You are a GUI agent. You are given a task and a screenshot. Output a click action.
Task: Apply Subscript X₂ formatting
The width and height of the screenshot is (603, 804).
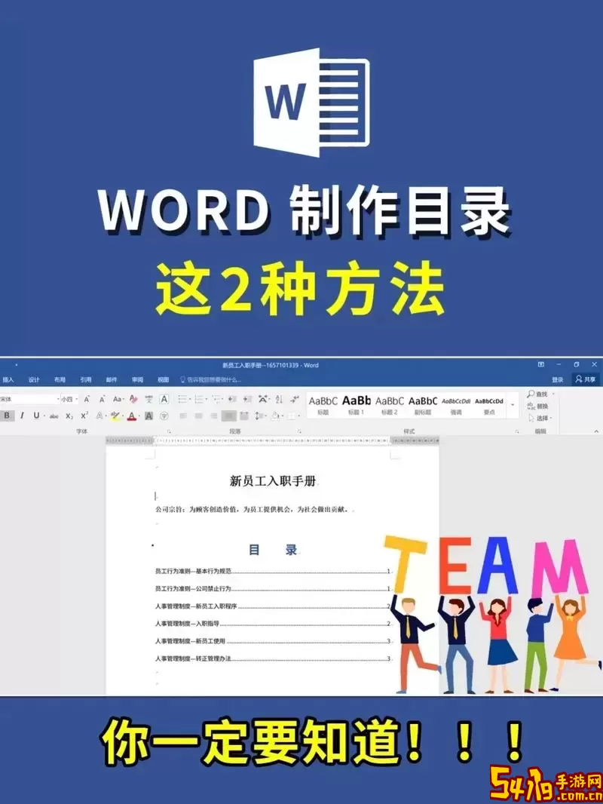[69, 416]
